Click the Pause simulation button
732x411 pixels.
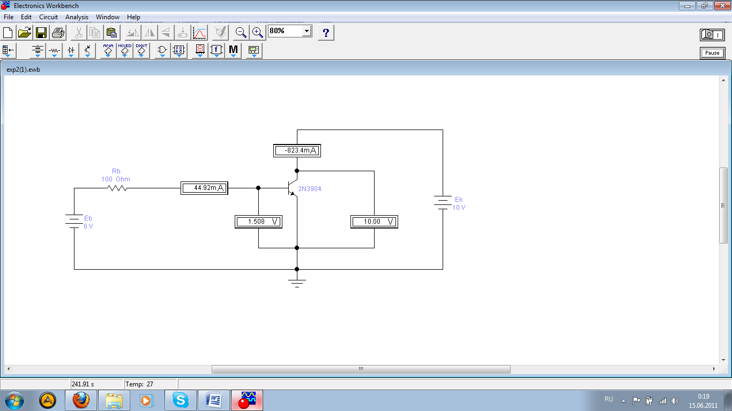[x=712, y=53]
